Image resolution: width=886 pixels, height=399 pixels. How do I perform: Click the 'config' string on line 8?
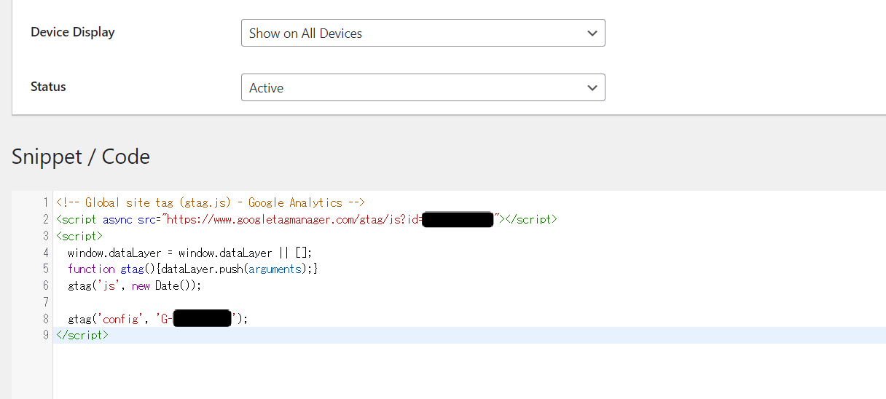(122, 319)
